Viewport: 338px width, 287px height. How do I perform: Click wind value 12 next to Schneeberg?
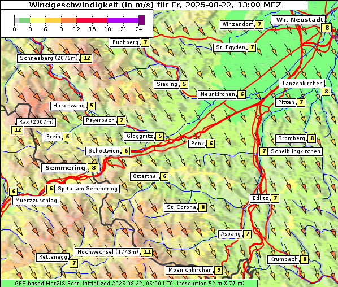click(86, 58)
